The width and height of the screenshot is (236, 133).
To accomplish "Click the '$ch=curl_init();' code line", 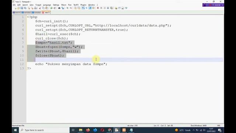I will (52, 21).
